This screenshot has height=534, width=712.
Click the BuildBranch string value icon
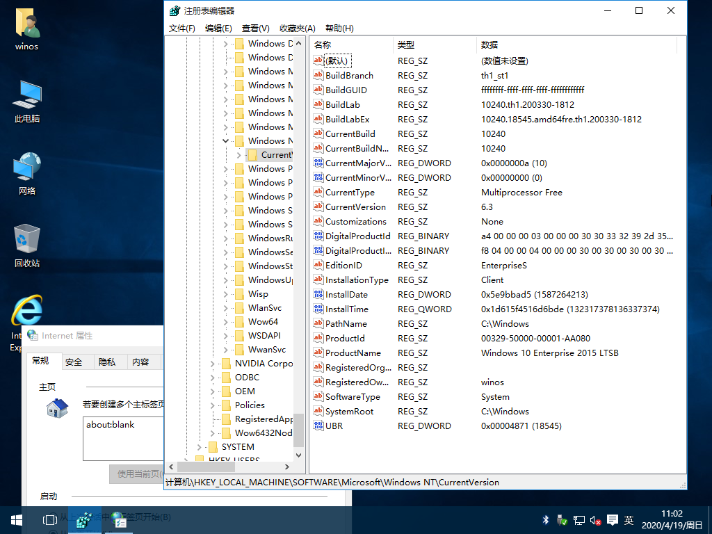click(x=318, y=75)
